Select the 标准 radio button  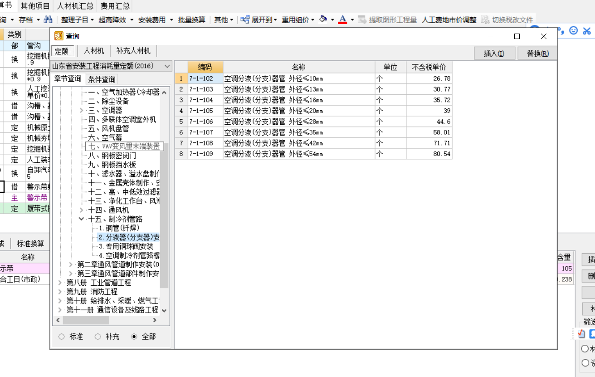click(x=62, y=337)
